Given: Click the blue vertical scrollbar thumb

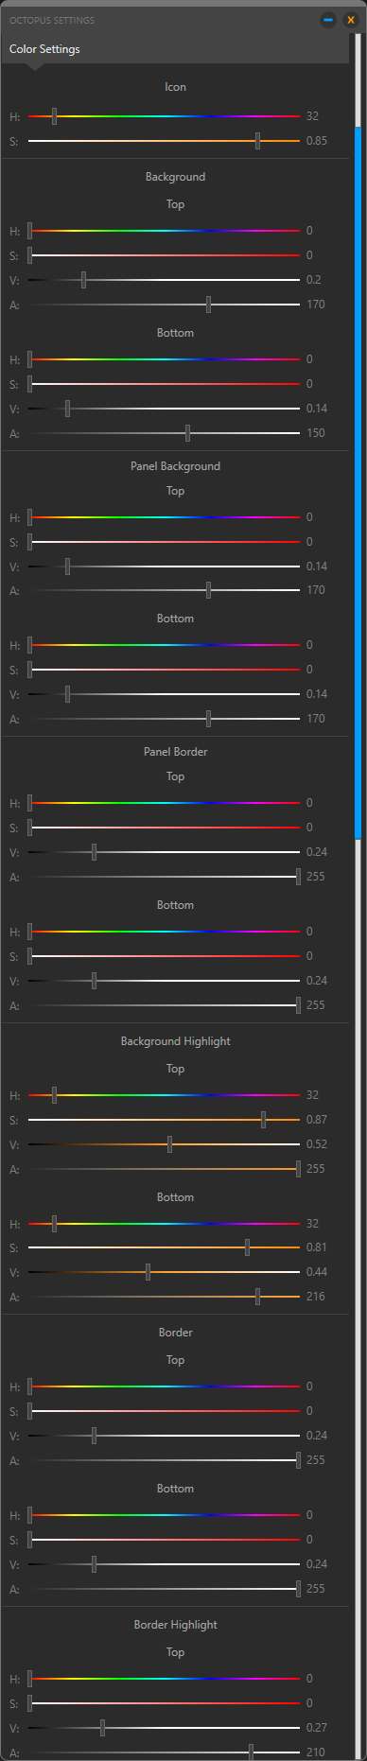Looking at the screenshot, I should (x=358, y=482).
